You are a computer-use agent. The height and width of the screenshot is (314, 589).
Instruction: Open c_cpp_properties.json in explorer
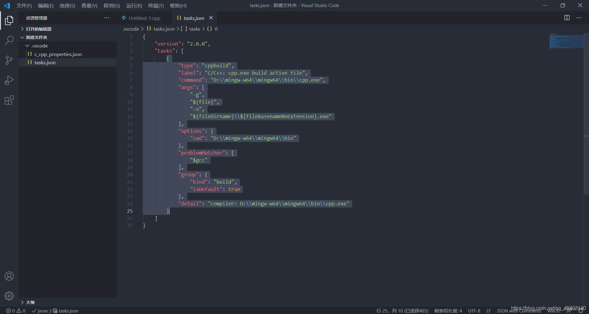(67, 54)
